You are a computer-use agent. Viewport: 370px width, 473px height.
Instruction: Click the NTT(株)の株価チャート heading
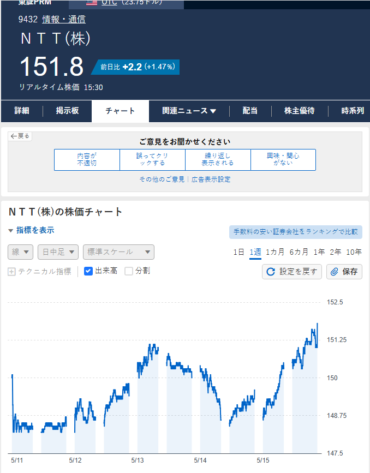[65, 212]
